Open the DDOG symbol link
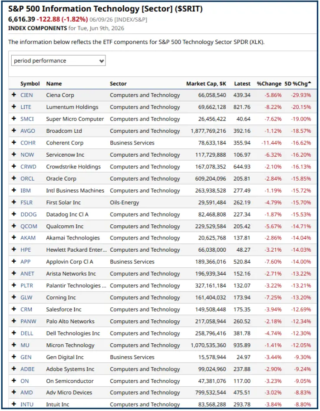Image resolution: width=320 pixels, height=411 pixels. click(x=28, y=214)
